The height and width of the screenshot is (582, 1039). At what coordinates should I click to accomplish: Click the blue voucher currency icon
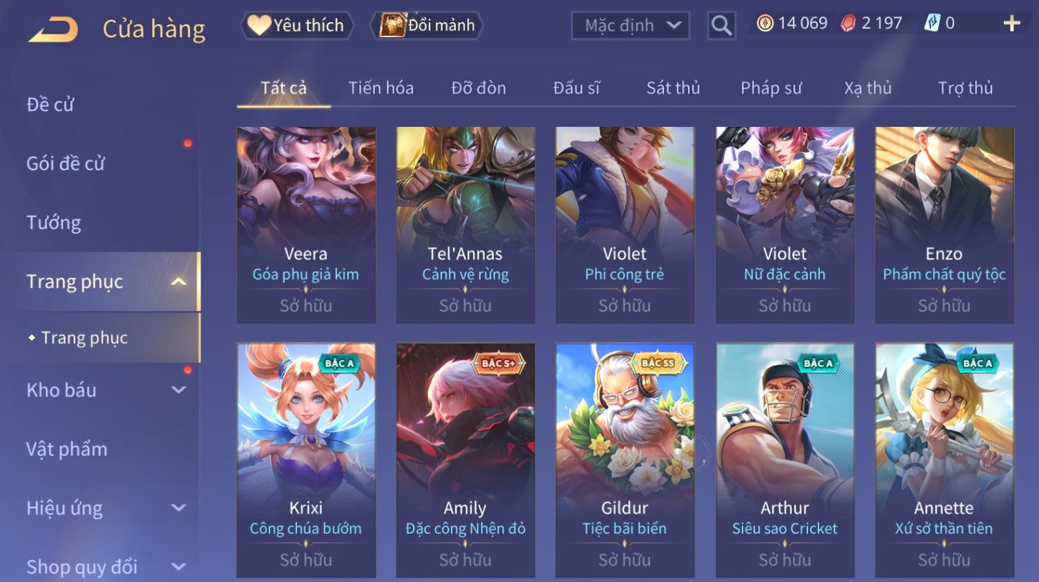(x=931, y=23)
